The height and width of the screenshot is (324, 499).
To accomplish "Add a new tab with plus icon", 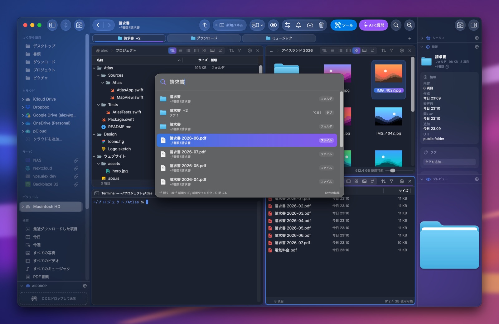I will 410,38.
